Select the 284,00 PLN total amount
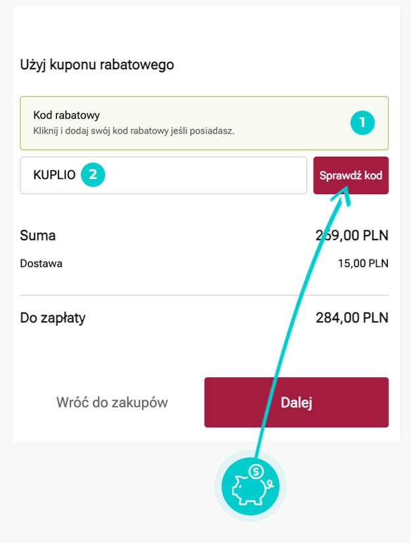Viewport: 411px width, 543px height. [x=352, y=319]
